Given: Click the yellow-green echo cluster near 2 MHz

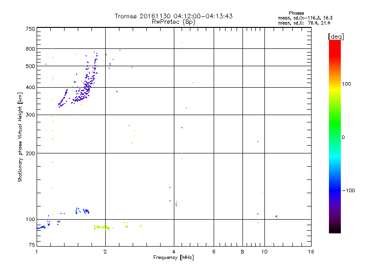Looking at the screenshot, I should tap(102, 227).
